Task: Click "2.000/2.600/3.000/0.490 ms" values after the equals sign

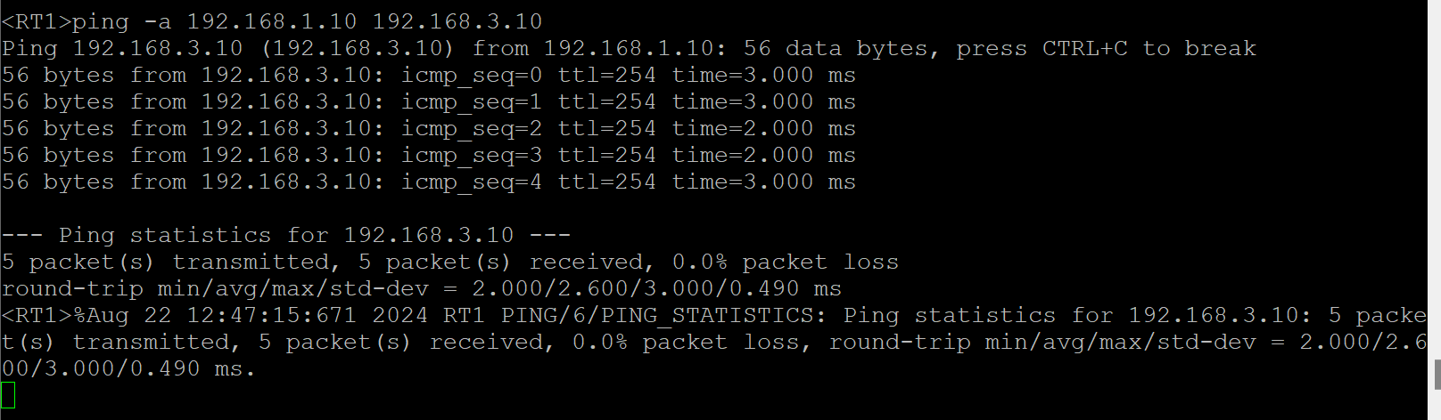Action: pos(656,288)
